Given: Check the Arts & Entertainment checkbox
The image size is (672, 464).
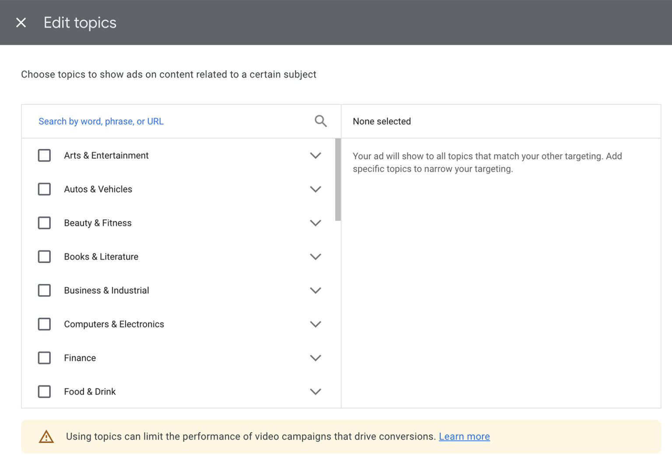Looking at the screenshot, I should pos(44,156).
